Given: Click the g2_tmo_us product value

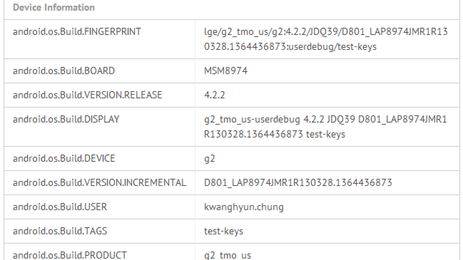Looking at the screenshot, I should [228, 255].
